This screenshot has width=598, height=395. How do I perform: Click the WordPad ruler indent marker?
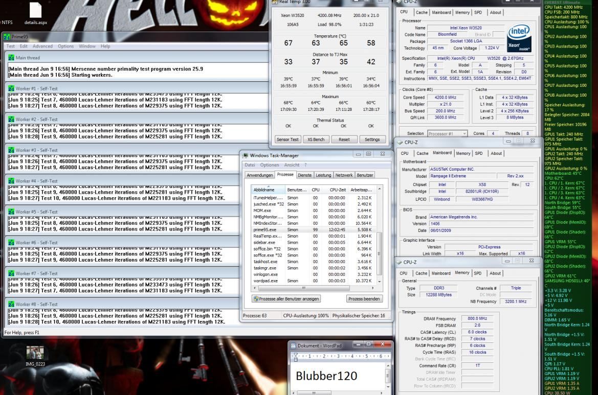pyautogui.click(x=296, y=357)
